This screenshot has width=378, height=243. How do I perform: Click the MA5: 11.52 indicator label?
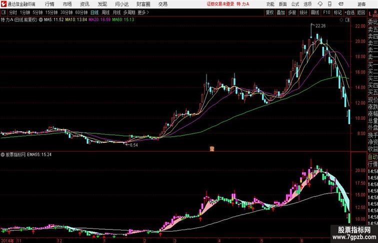[54, 20]
